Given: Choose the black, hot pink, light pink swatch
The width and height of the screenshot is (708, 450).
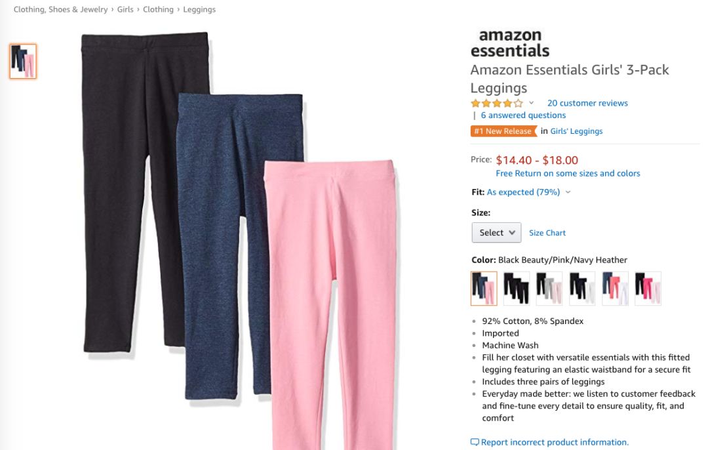Looking at the screenshot, I should click(x=648, y=289).
